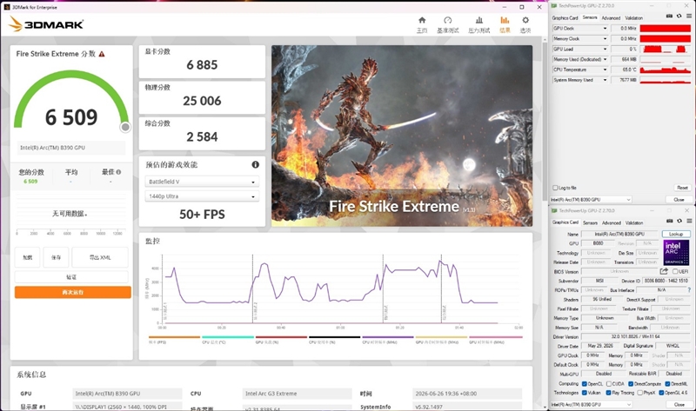
Task: Open GPU selector dropdown in Graphics Card window
Action: [x=591, y=404]
